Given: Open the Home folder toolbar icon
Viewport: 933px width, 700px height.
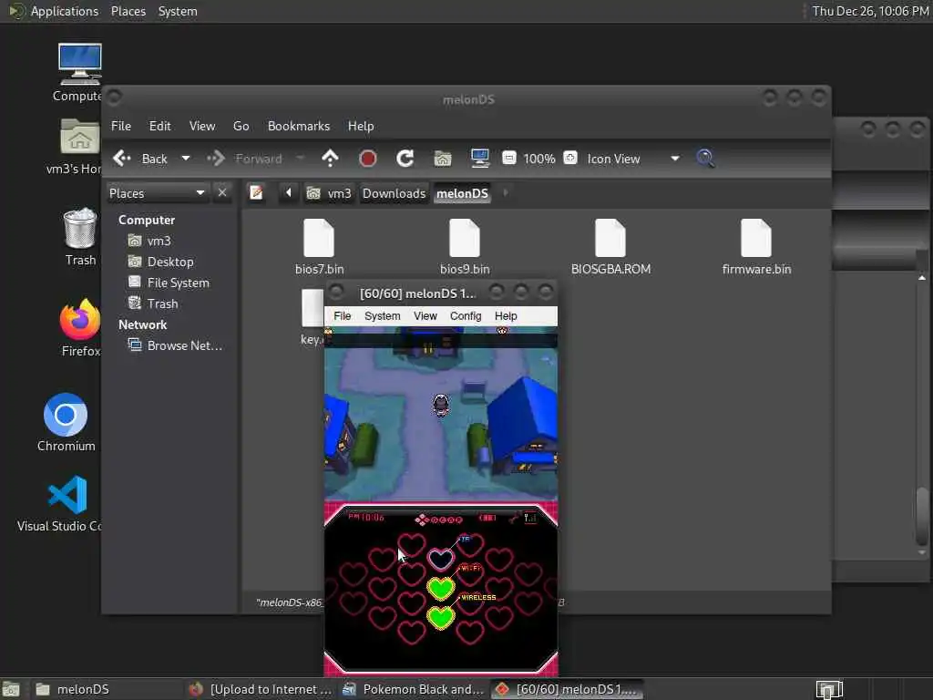Looking at the screenshot, I should pyautogui.click(x=442, y=159).
